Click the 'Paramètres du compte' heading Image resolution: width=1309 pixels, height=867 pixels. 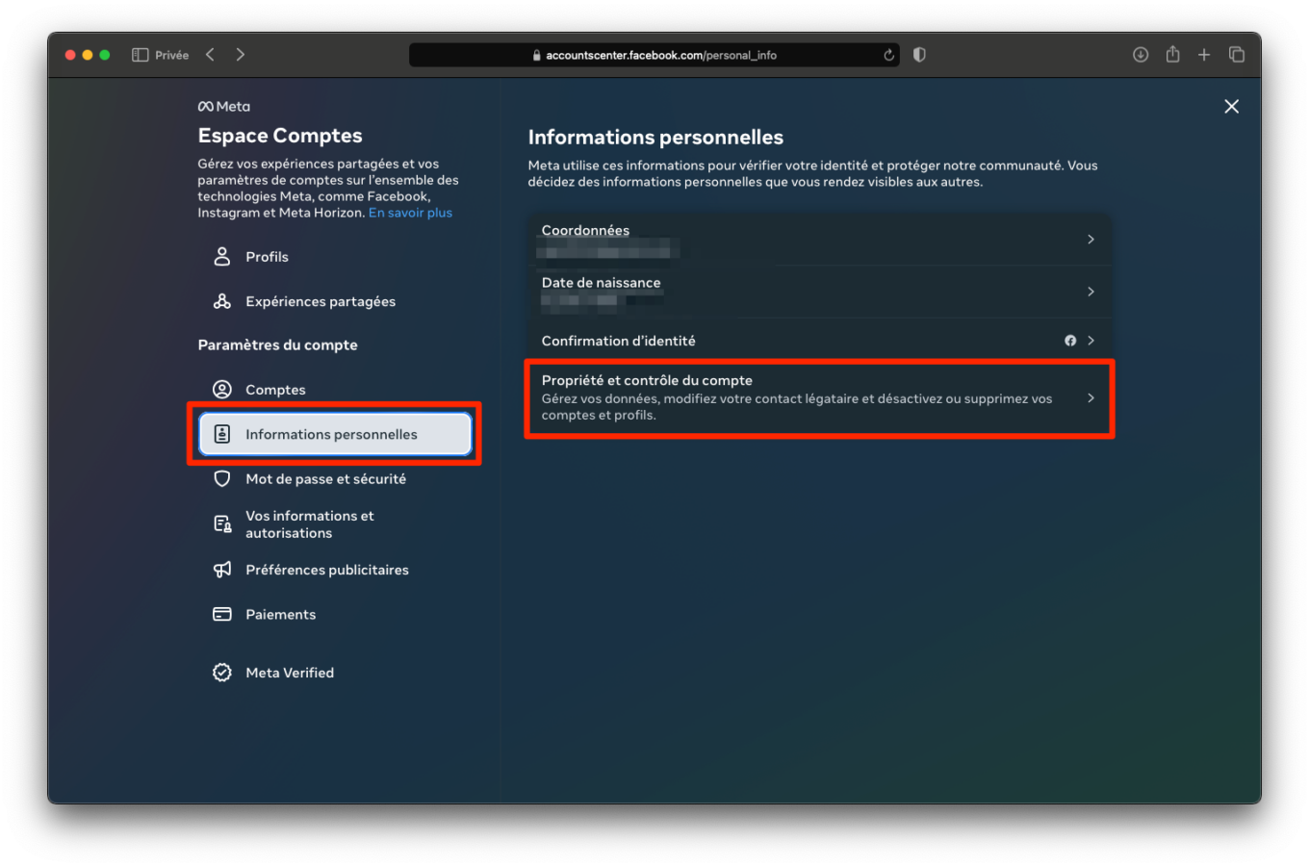click(x=277, y=344)
